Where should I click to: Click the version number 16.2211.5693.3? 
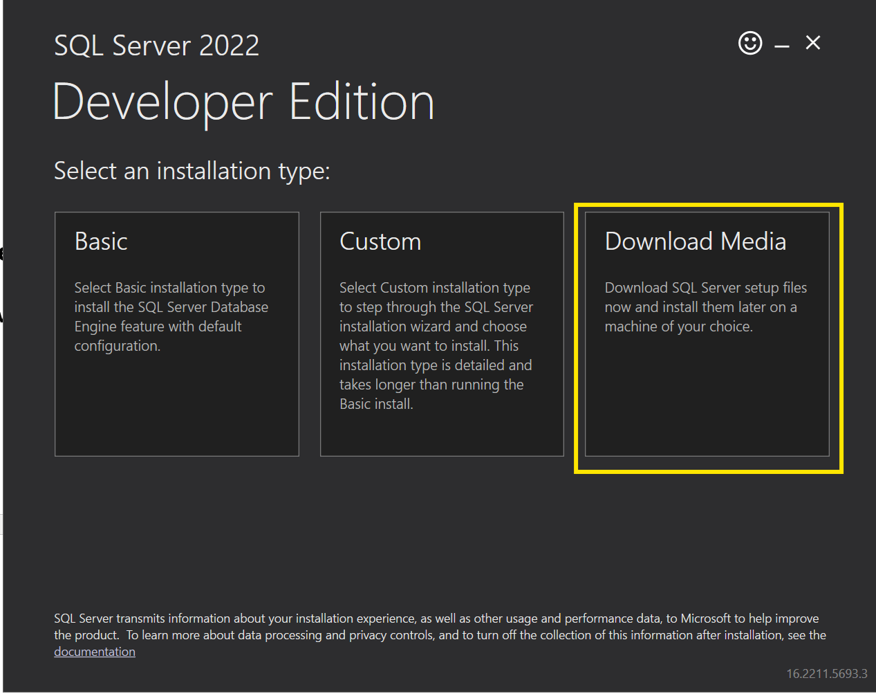point(826,674)
